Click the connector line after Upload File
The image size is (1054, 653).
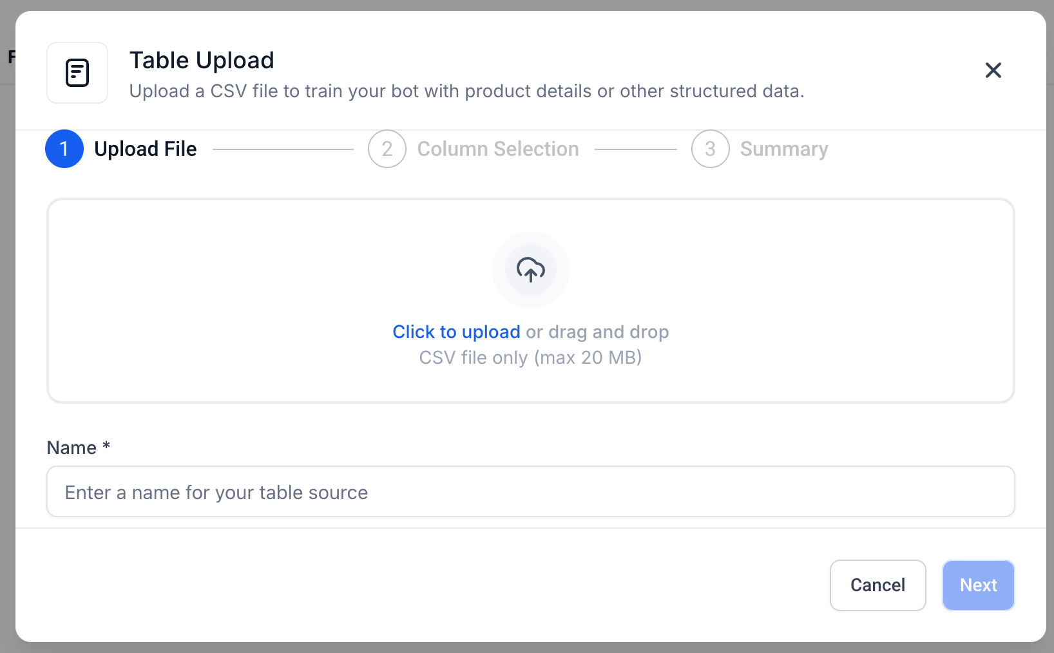tap(283, 149)
